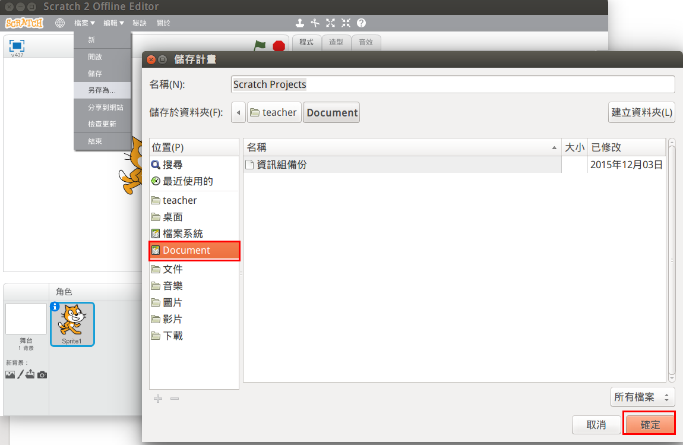Click Document path breadcrumb button
This screenshot has height=445, width=683.
point(331,112)
